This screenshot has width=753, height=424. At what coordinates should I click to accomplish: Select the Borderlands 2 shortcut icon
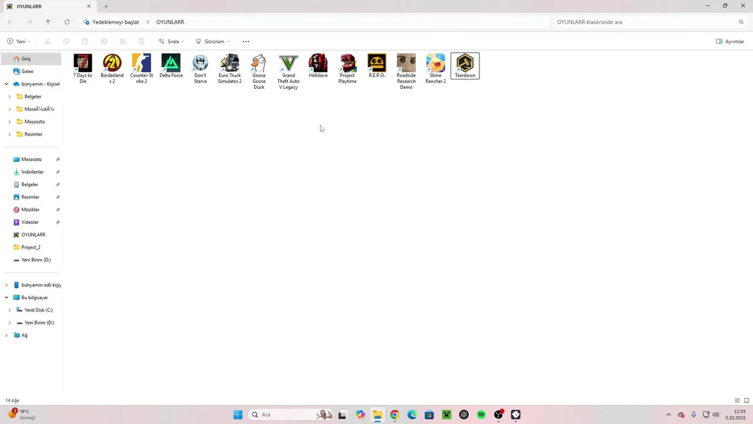pos(112,69)
